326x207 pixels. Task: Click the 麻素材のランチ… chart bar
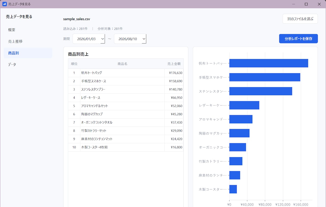pyautogui.click(x=235, y=175)
